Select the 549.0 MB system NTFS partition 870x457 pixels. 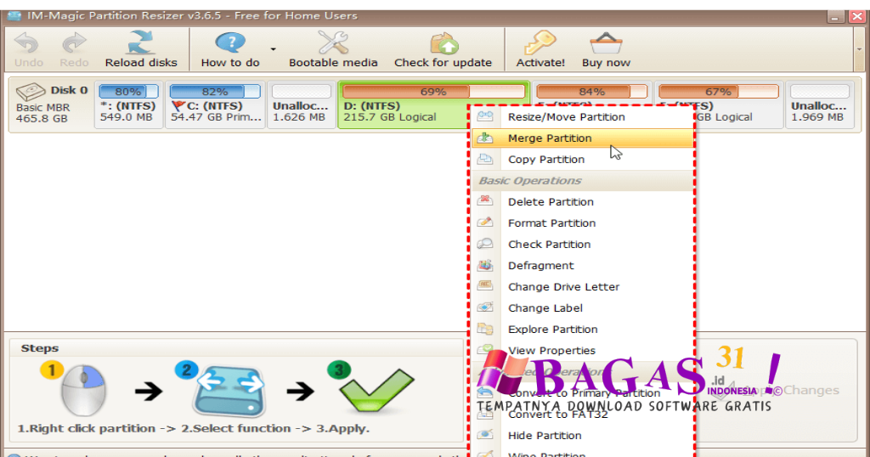click(x=128, y=104)
